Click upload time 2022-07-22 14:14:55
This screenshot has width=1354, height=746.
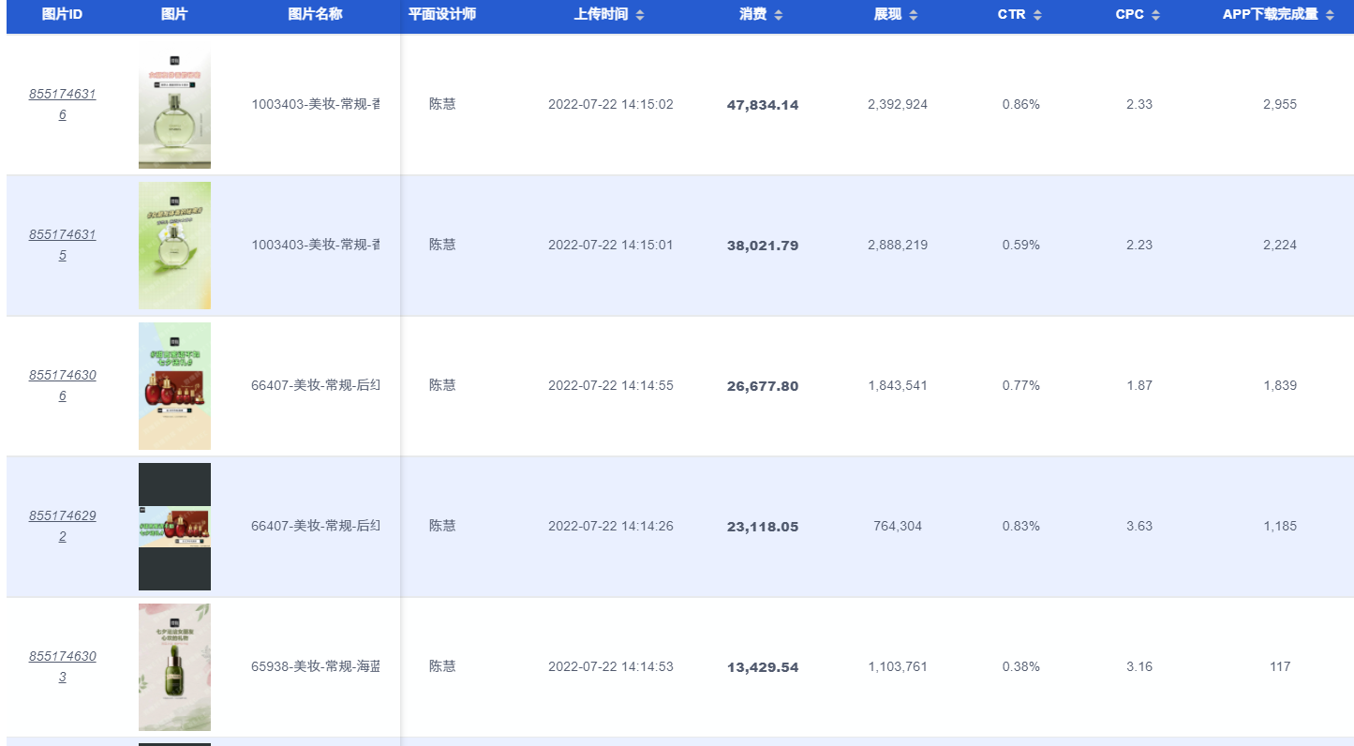click(x=611, y=385)
